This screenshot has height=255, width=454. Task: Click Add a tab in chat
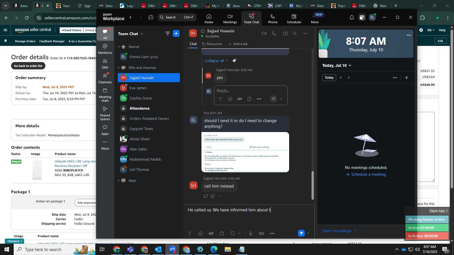tap(238, 44)
